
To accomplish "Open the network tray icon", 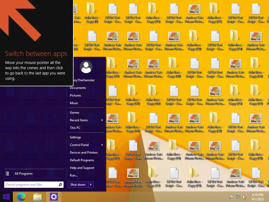I will coord(238,197).
